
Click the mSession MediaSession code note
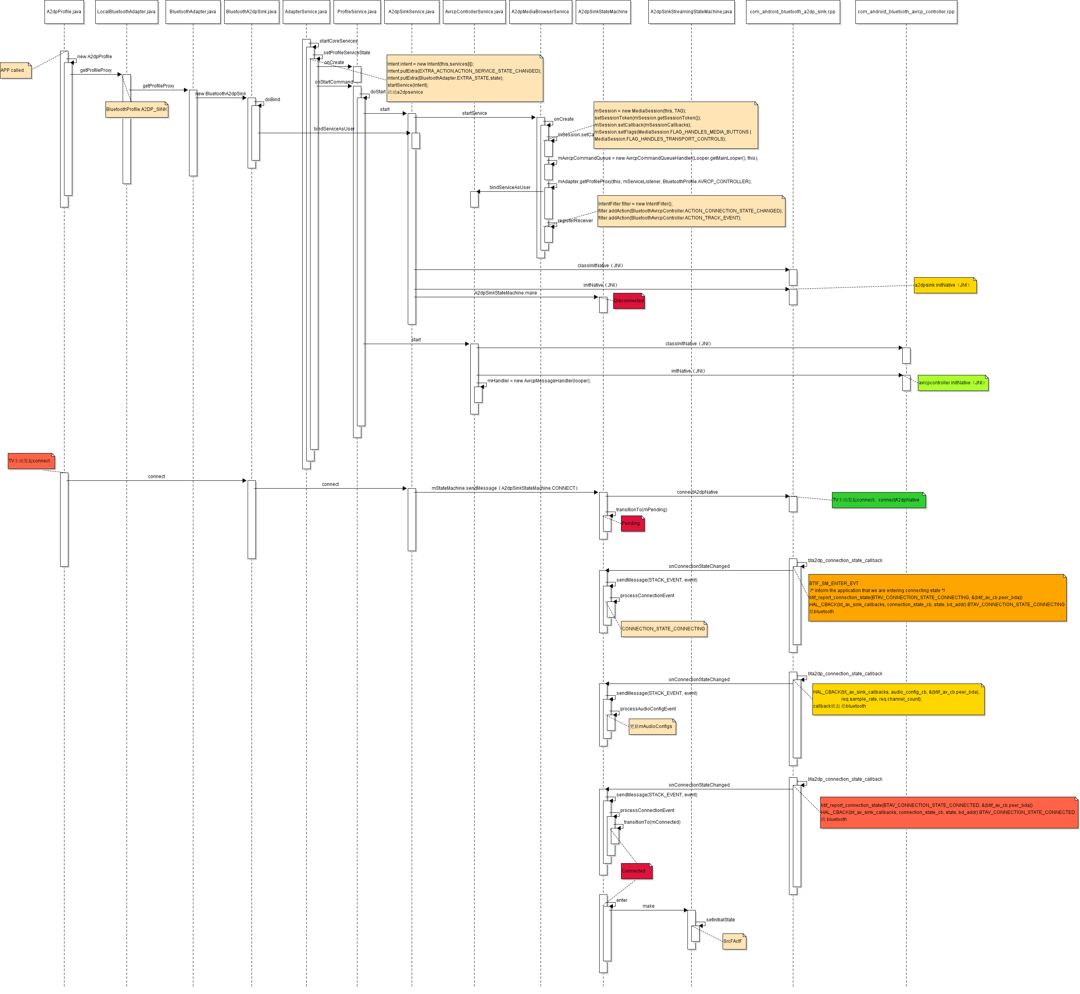pyautogui.click(x=676, y=125)
